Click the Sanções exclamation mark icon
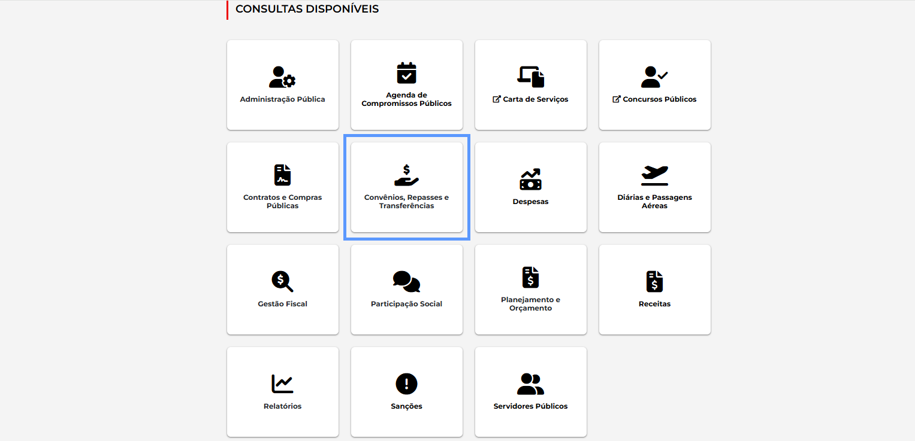This screenshot has width=915, height=441. (406, 384)
